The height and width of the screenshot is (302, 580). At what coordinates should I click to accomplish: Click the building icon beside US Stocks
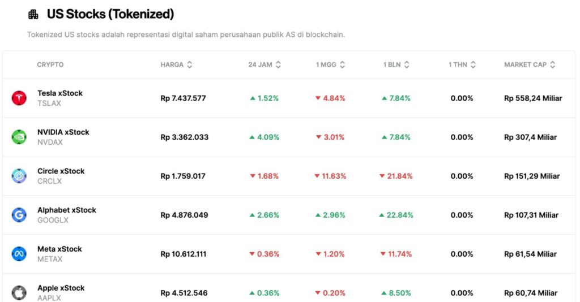coord(33,15)
